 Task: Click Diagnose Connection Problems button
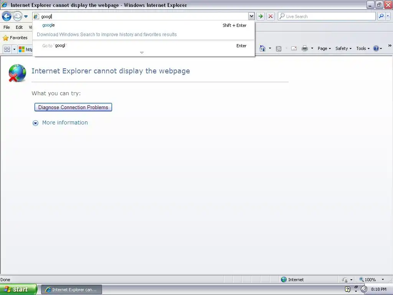pos(73,108)
